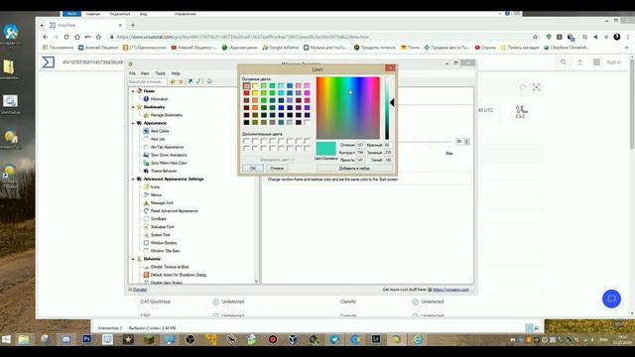Collapse the Behavior tree node
This screenshot has width=635, height=357.
[x=133, y=259]
